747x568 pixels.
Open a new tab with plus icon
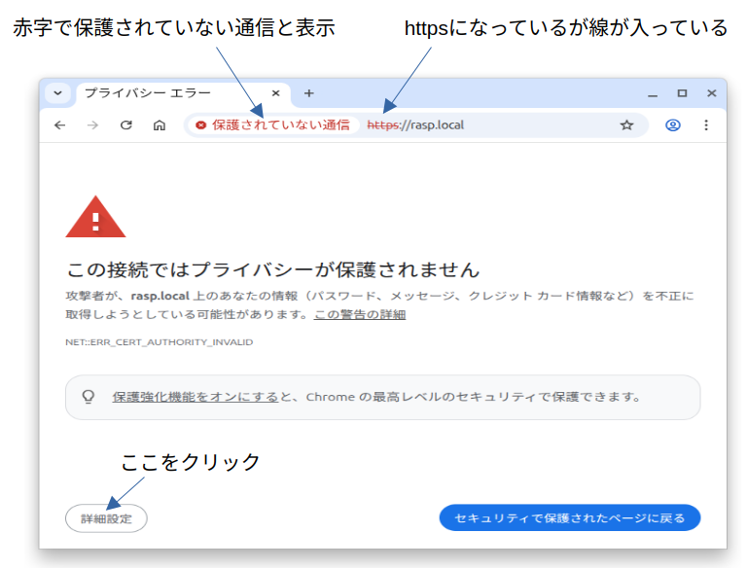[309, 93]
